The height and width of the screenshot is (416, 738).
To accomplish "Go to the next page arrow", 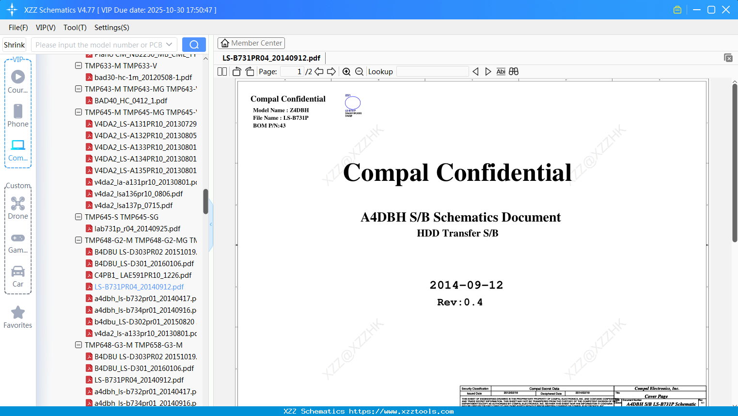I will pos(331,72).
